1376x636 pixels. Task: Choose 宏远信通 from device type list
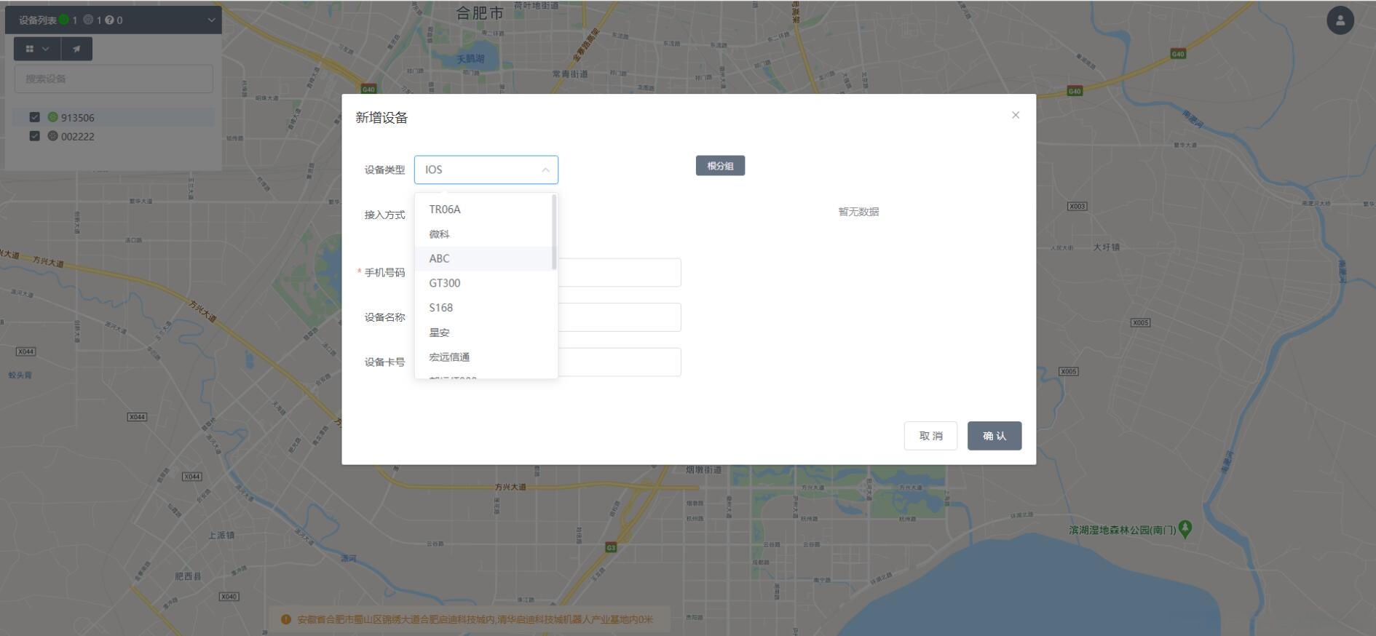486,357
